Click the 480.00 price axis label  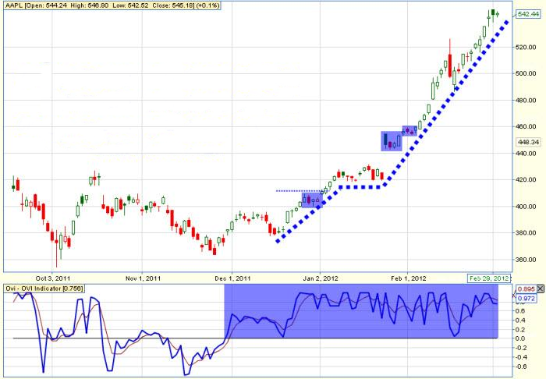[526, 101]
